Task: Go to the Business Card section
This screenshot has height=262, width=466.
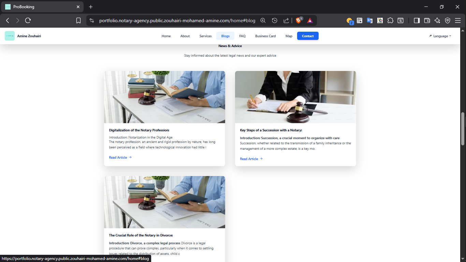Action: pyautogui.click(x=265, y=36)
